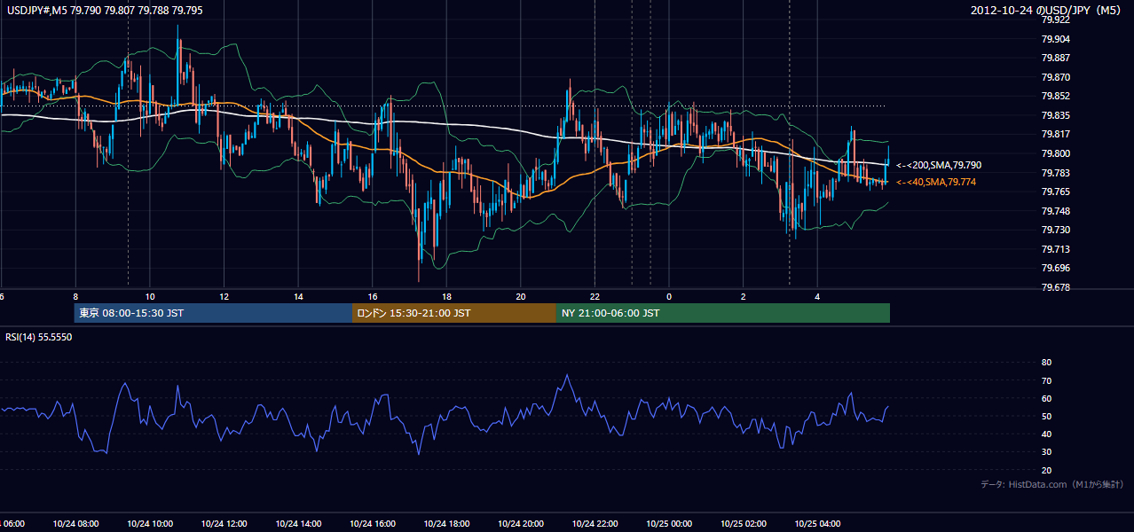Click price axis value 79.835

point(1055,115)
